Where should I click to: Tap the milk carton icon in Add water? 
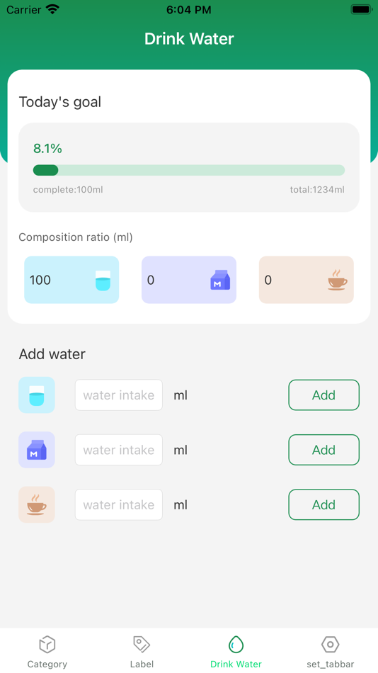click(37, 450)
